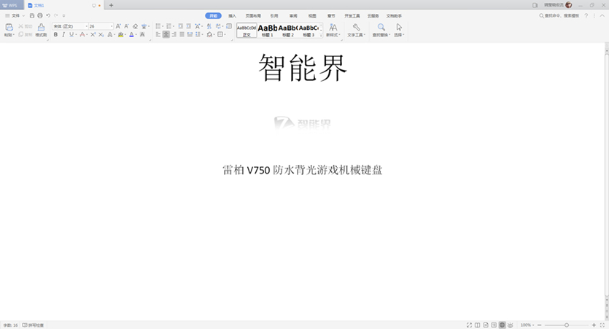
Task: Switch to the 插入 (Insert) tab
Action: (232, 15)
